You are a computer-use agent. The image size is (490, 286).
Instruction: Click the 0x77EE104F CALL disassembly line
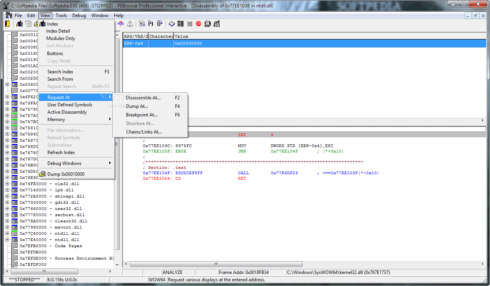point(261,173)
